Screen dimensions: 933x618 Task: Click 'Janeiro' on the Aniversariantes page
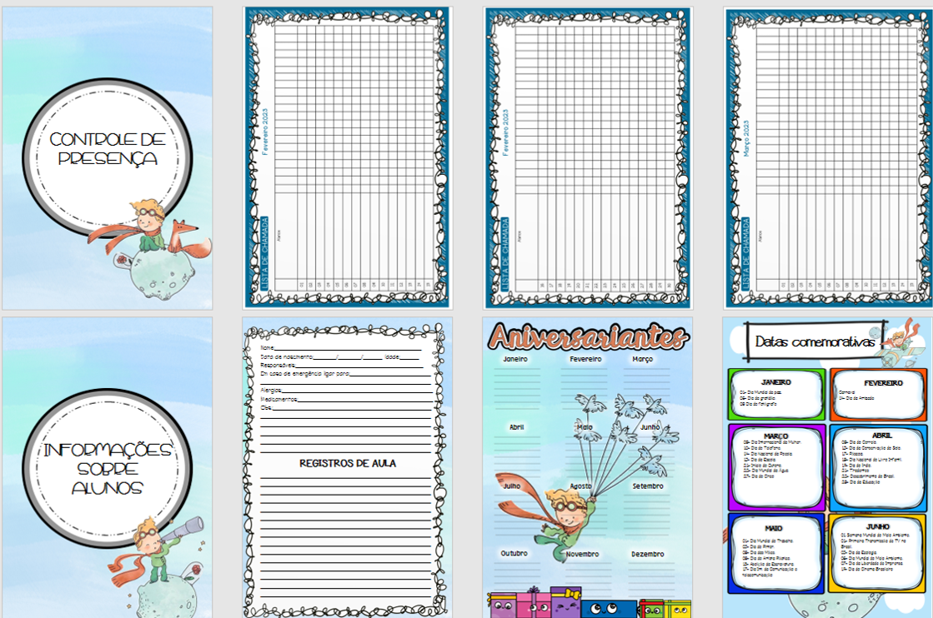pyautogui.click(x=515, y=359)
